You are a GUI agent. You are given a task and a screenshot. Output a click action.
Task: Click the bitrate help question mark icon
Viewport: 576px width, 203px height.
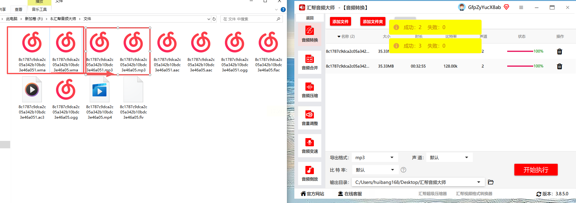(x=403, y=170)
